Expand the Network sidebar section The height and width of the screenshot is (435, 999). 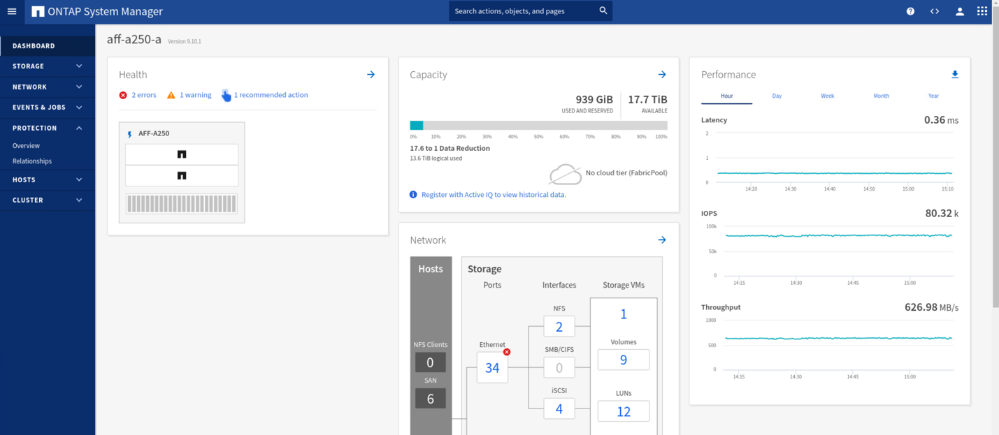47,87
